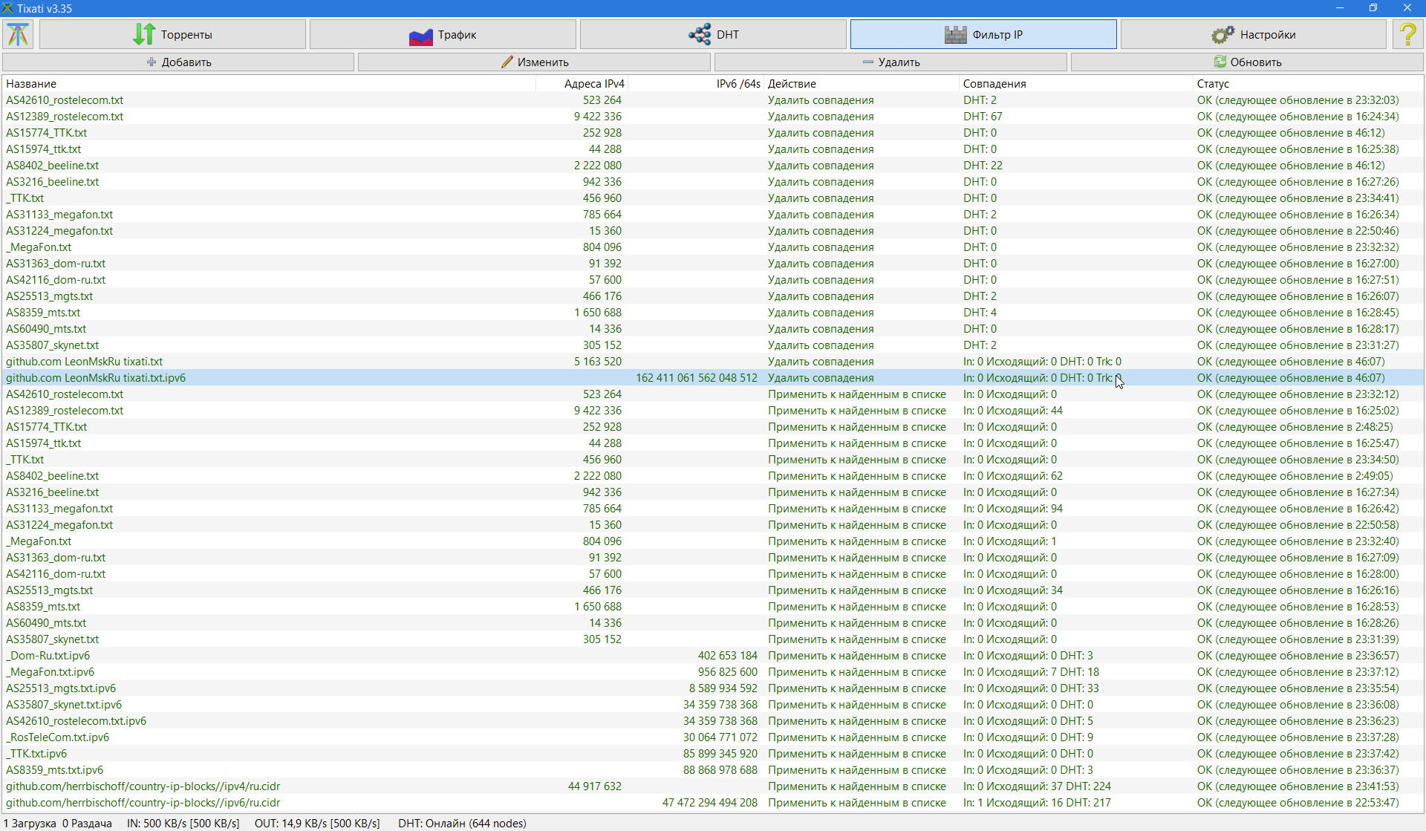This screenshot has width=1426, height=831.
Task: Click the OUT: 14,9 KB/s status entry
Action: 317,824
